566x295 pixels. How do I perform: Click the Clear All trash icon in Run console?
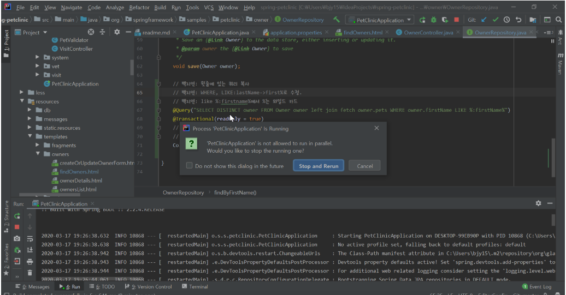(x=30, y=273)
